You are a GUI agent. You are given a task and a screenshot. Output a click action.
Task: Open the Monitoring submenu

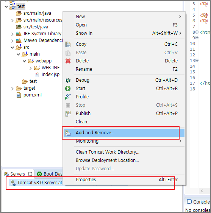click(124, 141)
